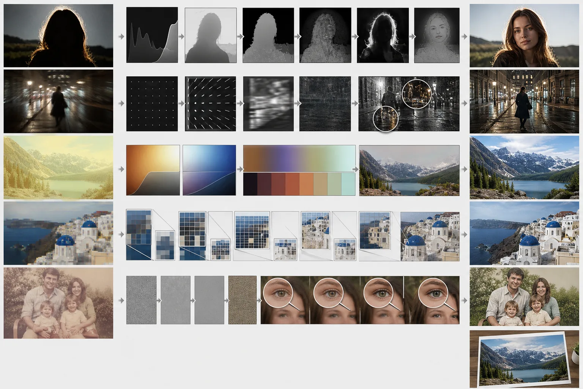Pick the rust orange palette swatch

[292, 184]
